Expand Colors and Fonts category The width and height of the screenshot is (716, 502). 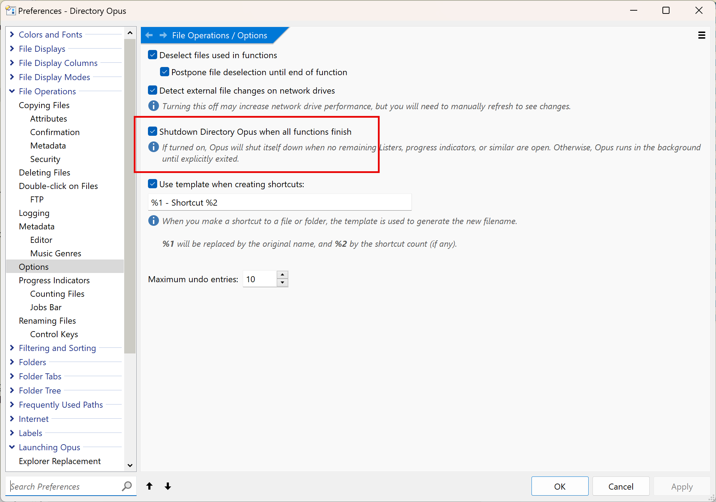click(12, 34)
